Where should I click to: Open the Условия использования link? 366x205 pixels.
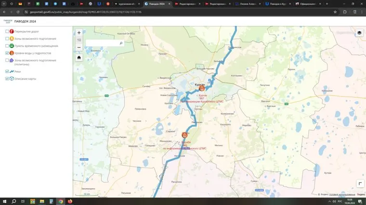(342, 194)
